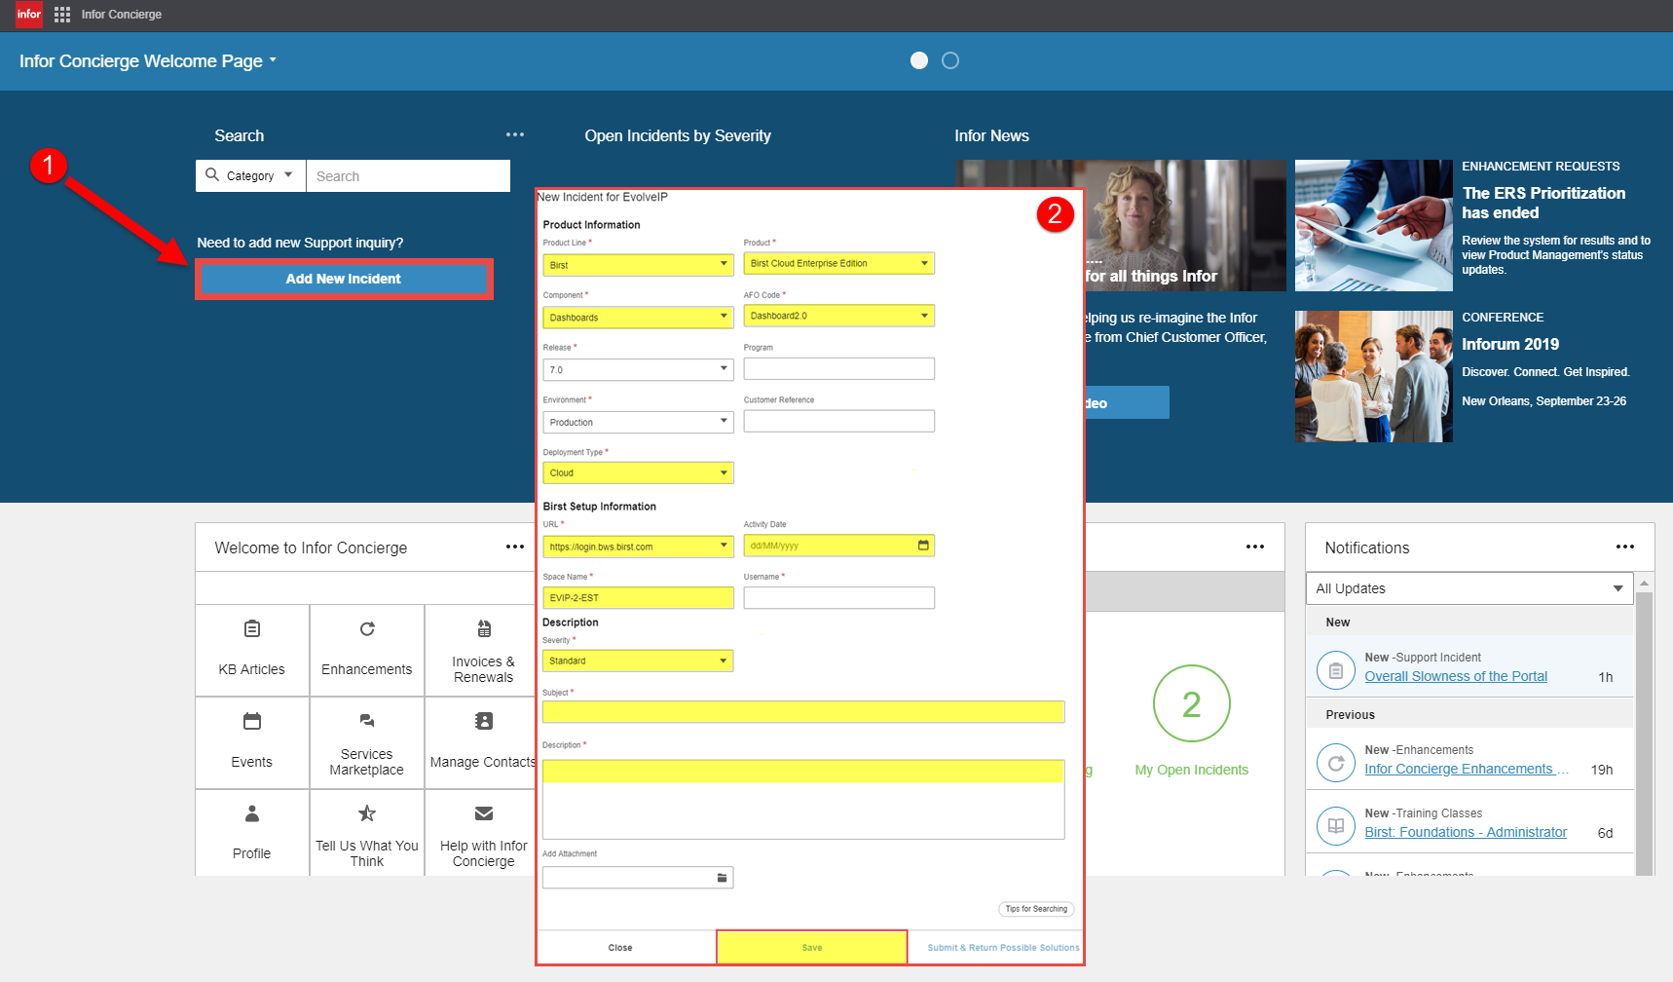Click the Add New Incident button
Screen dimensions: 1673x982
click(x=344, y=280)
